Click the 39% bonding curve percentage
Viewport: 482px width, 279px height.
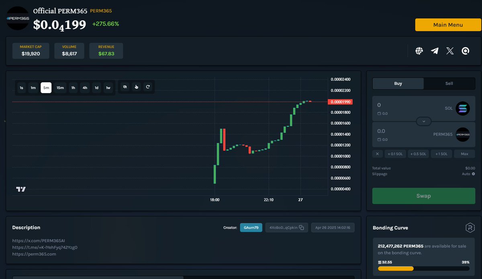[466, 262]
